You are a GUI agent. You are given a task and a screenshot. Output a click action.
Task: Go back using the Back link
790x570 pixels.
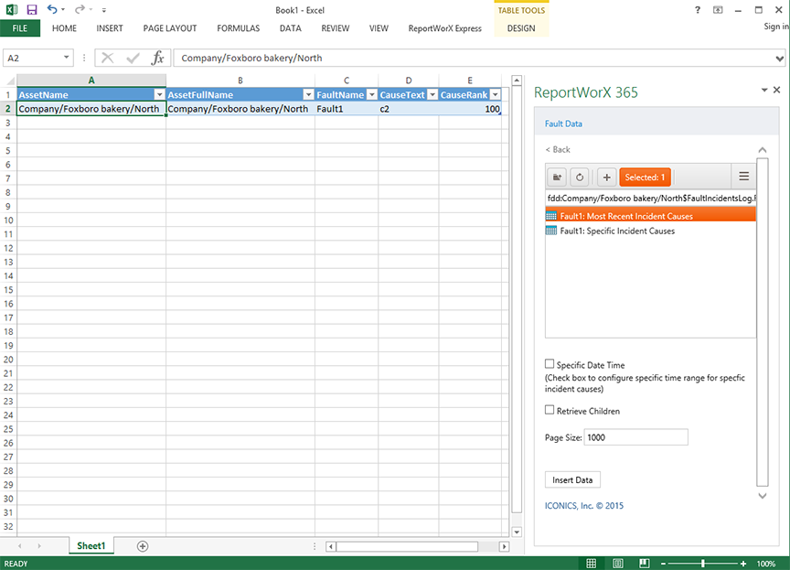558,149
